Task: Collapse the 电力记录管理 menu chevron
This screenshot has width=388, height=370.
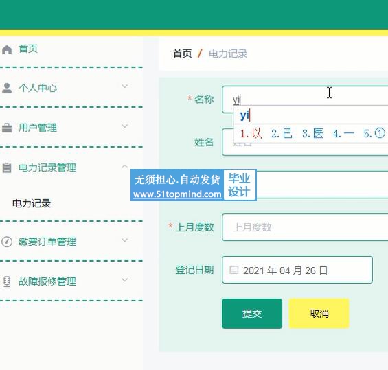Action: [125, 166]
